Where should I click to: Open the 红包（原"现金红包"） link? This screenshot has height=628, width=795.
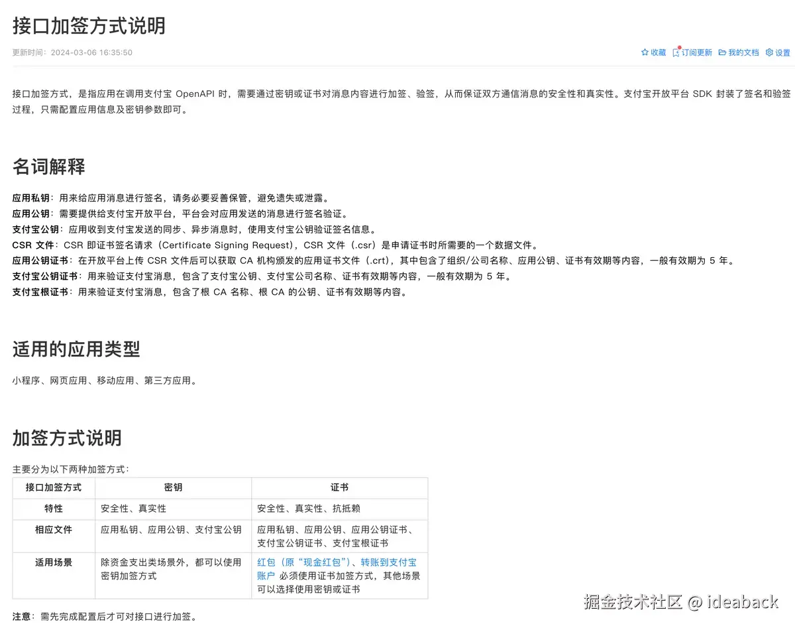[x=303, y=562]
